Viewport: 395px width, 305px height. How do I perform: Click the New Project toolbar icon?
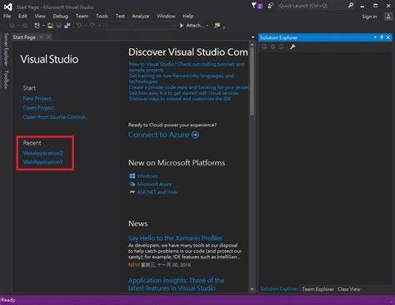[x=37, y=26]
